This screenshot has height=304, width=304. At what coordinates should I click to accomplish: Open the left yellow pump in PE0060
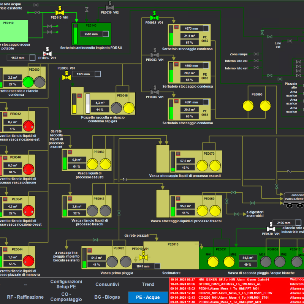tap(92, 164)
